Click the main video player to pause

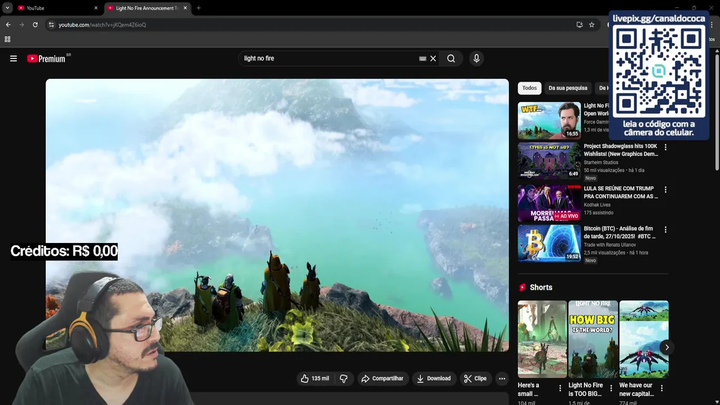coord(277,215)
